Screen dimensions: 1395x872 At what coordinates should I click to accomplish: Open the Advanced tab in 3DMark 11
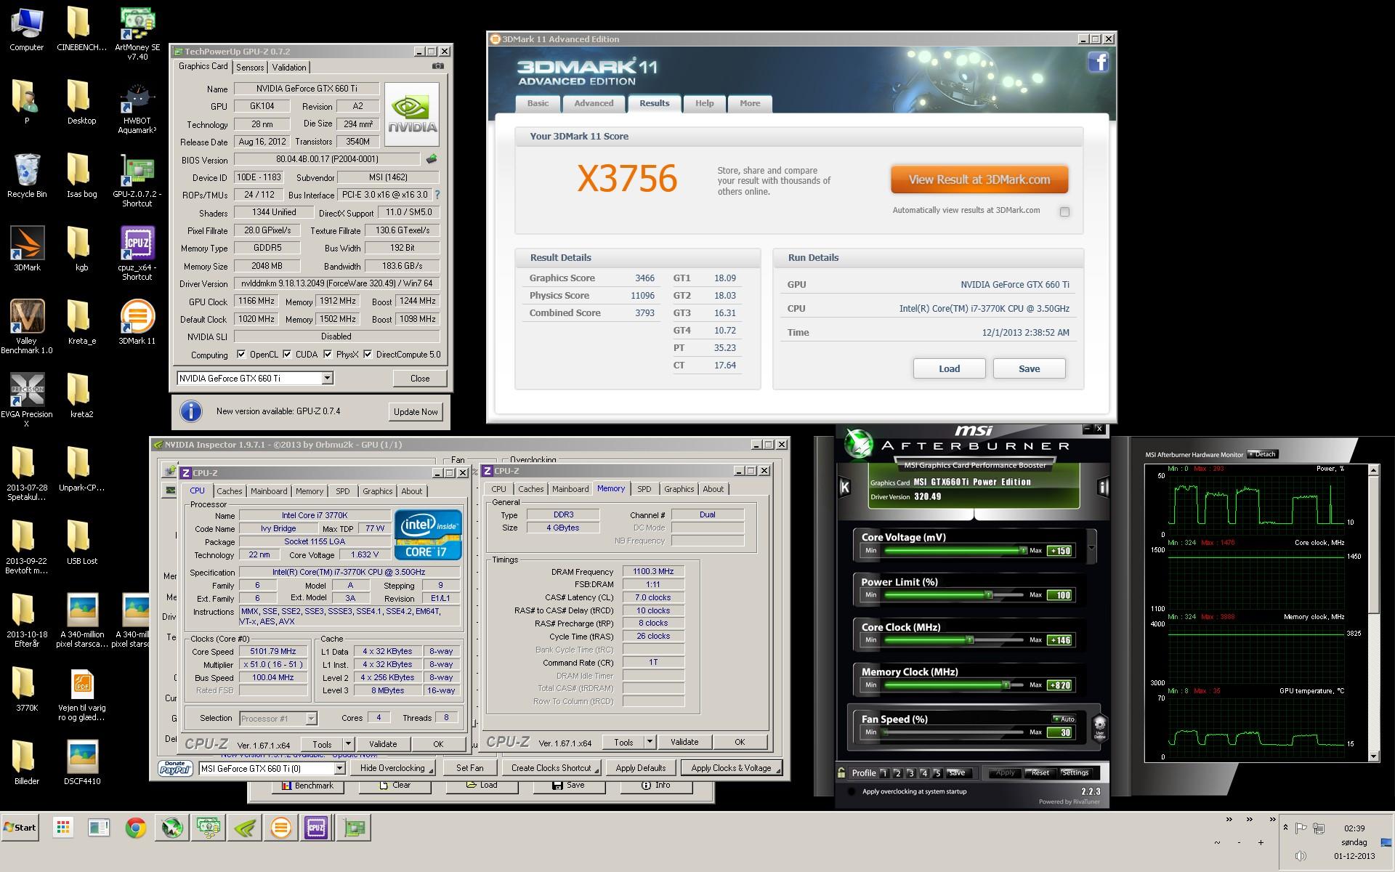point(594,103)
